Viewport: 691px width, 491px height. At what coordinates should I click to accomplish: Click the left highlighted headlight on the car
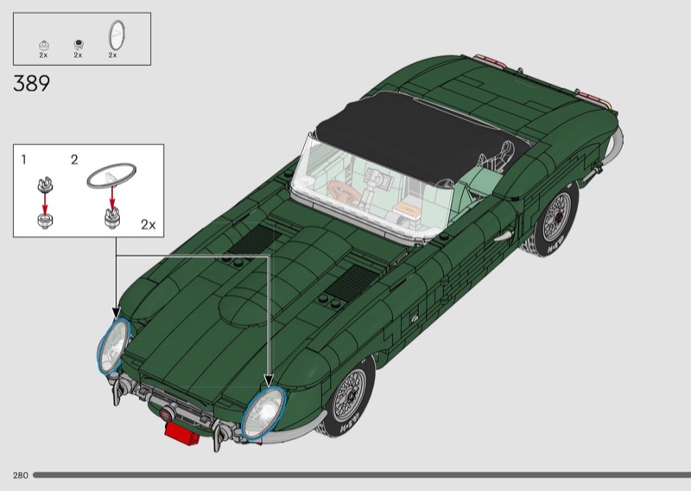[114, 347]
